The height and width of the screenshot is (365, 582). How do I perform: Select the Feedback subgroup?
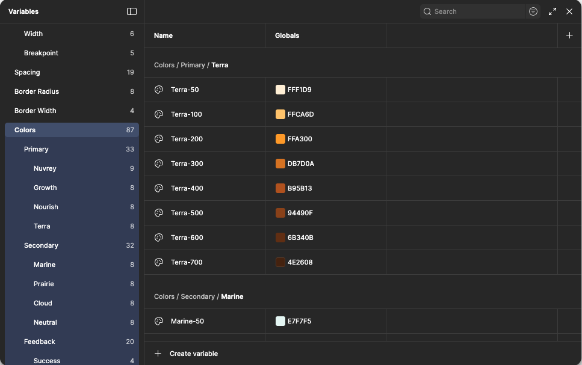[x=72, y=342]
